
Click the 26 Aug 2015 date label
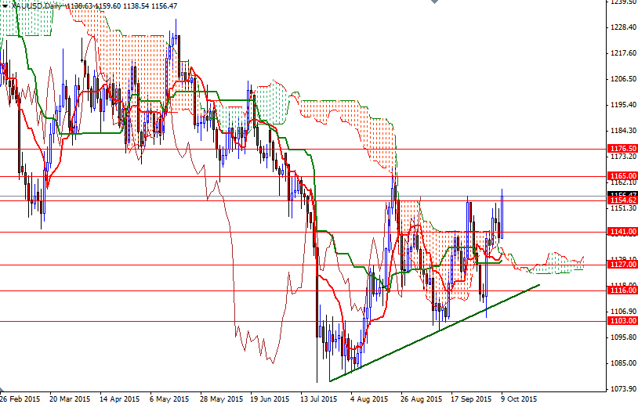[x=419, y=398]
